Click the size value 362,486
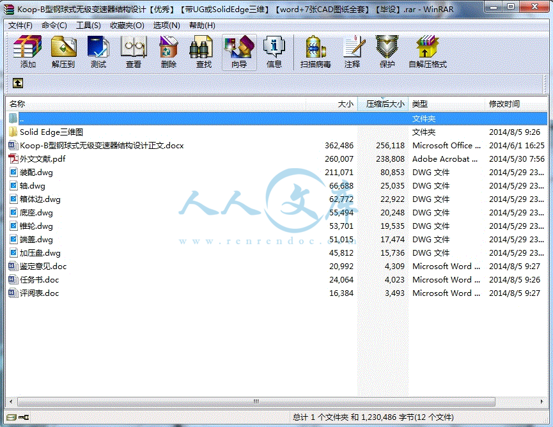 point(339,146)
